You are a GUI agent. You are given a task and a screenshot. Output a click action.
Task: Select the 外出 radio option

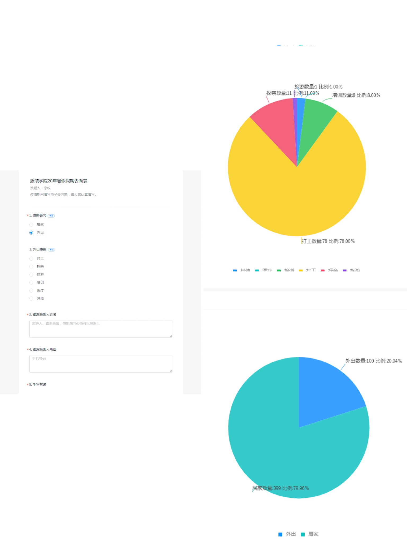tap(31, 232)
